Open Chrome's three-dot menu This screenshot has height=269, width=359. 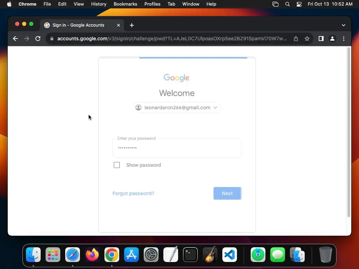click(344, 39)
